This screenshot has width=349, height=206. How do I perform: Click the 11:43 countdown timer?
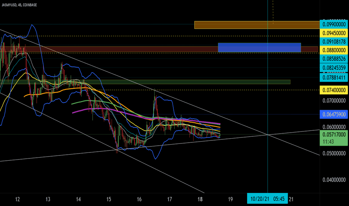tap(328, 142)
